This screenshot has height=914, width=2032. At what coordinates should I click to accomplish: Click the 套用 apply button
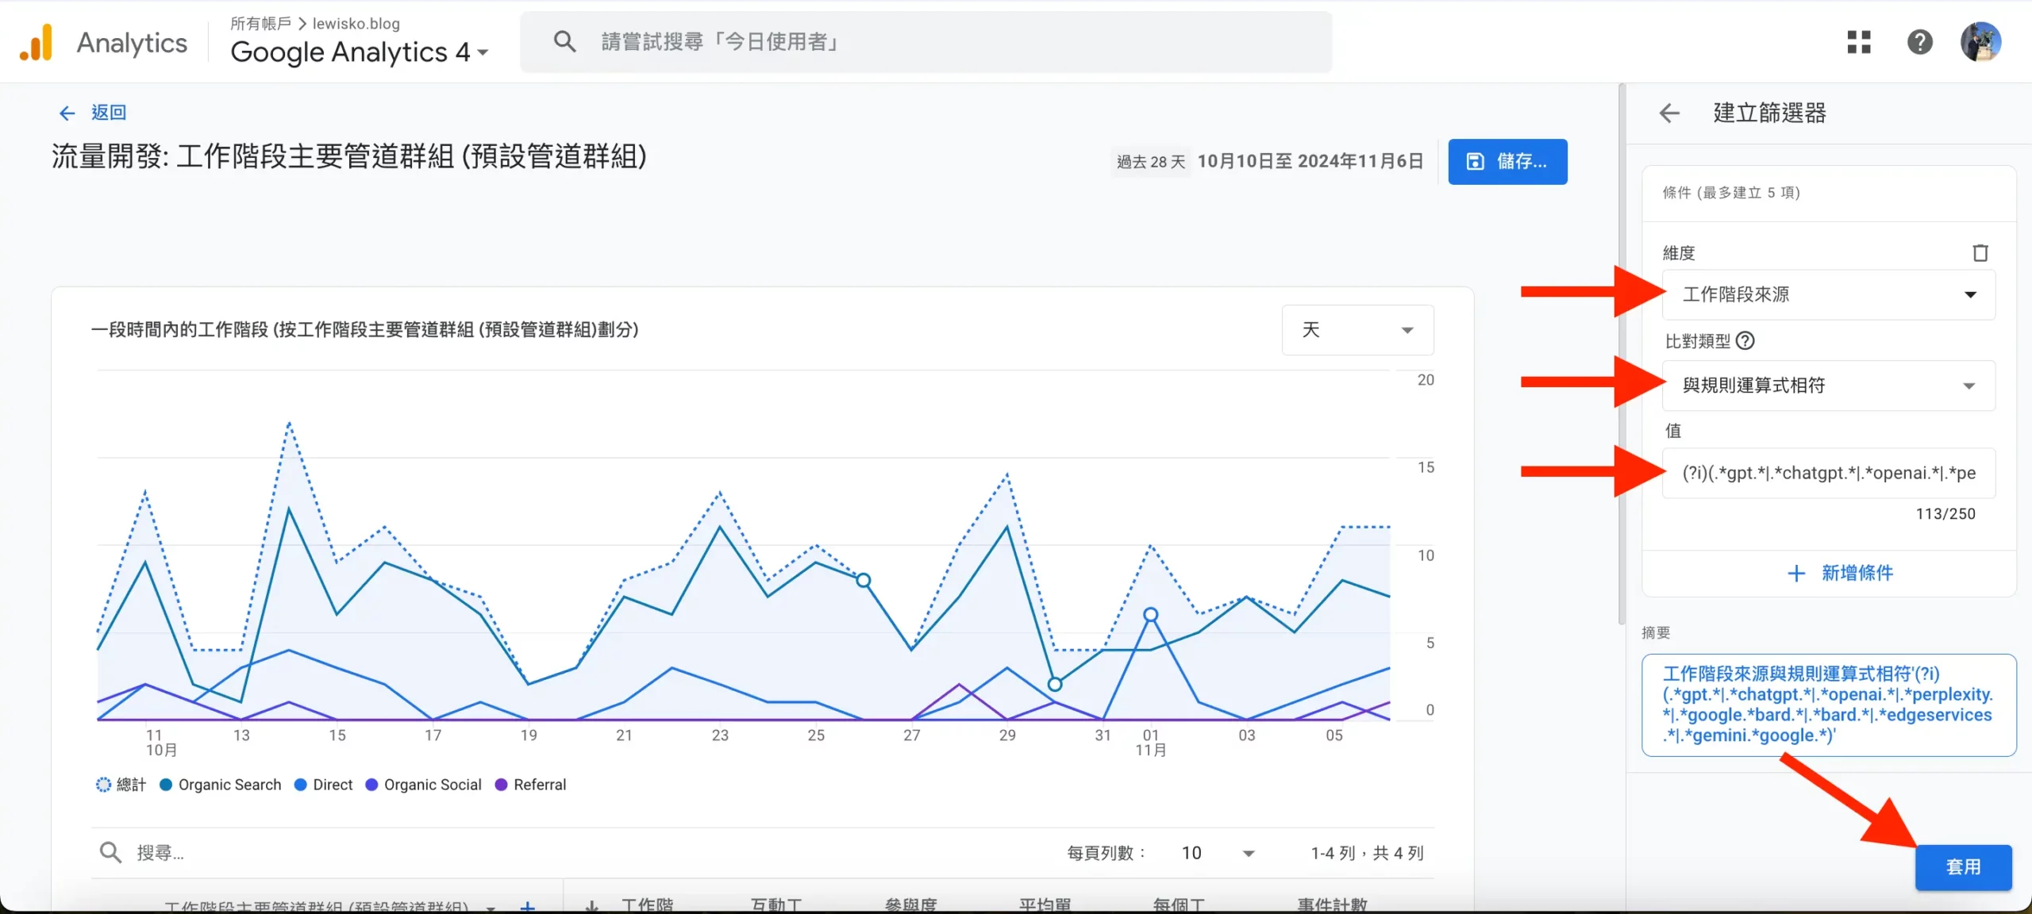click(1964, 867)
